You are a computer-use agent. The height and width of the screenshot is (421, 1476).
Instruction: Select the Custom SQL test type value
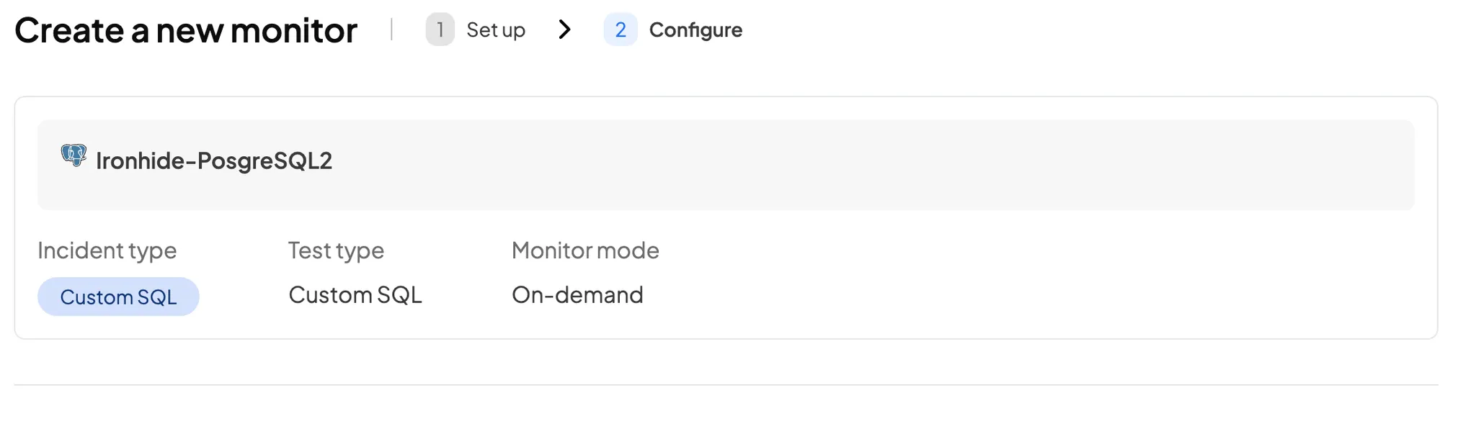click(355, 295)
